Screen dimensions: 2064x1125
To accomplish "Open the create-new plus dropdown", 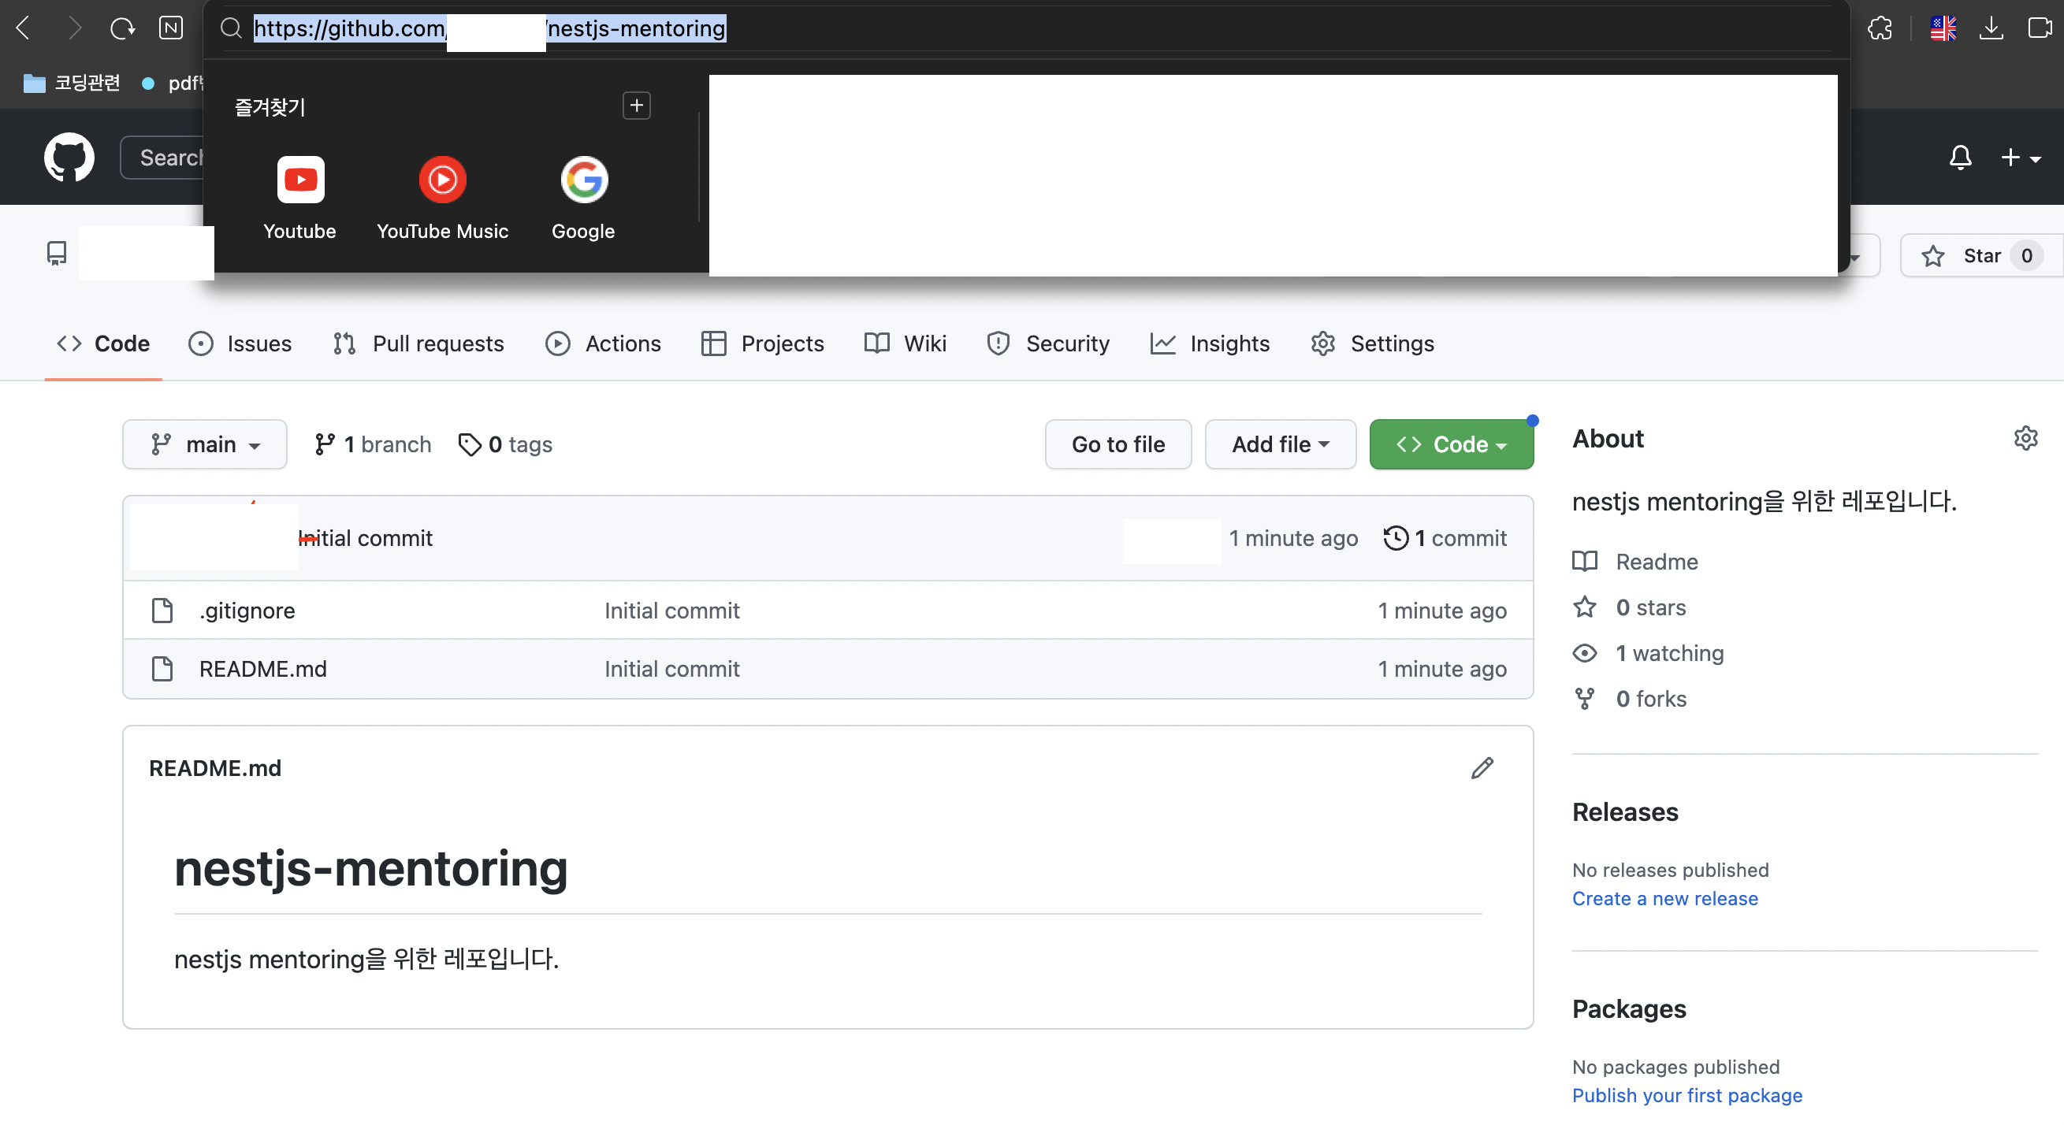I will pos(2019,157).
